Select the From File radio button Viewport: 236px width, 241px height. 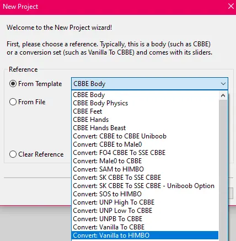coord(13,102)
